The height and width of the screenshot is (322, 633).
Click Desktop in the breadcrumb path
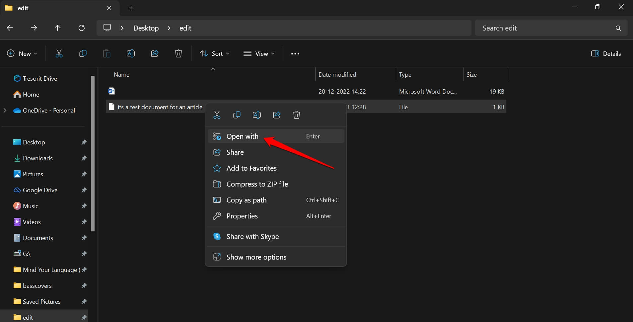point(146,28)
